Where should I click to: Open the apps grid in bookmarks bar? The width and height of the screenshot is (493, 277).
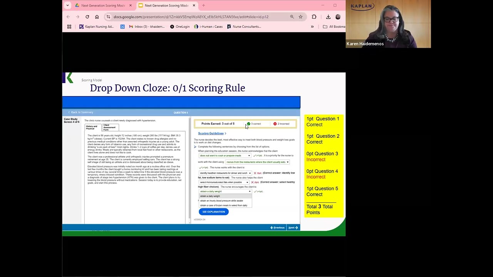(x=69, y=27)
